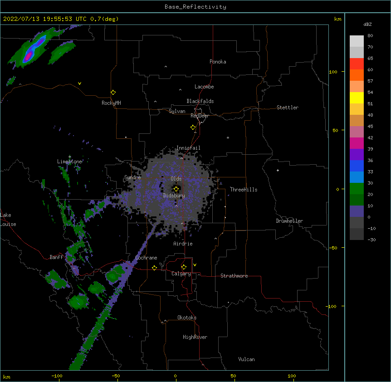The width and height of the screenshot is (391, 382).
Task: Click the 50 tick on the horizontal axis
Action: click(x=233, y=376)
